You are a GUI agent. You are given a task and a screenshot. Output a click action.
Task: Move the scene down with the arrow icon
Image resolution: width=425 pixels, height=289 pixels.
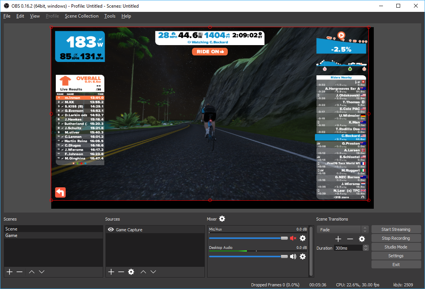tap(42, 272)
